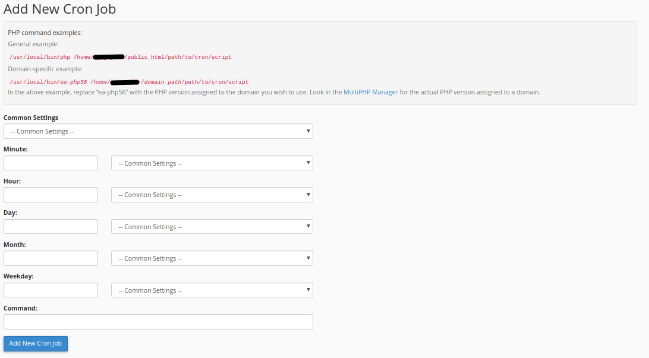Open the top Common Settings dropdown
Image resolution: width=649 pixels, height=358 pixels.
(158, 131)
